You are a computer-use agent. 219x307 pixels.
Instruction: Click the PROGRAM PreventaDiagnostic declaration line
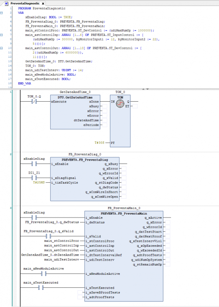coord(42,8)
